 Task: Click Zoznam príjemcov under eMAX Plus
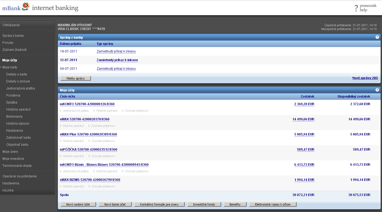tap(103, 141)
